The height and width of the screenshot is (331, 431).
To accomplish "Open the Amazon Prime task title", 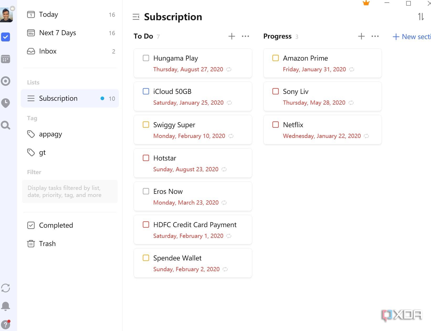I will click(305, 58).
